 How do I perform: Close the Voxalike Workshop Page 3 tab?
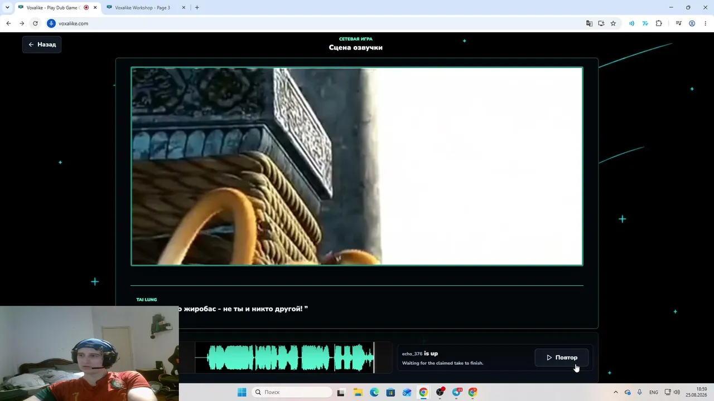[x=184, y=8]
